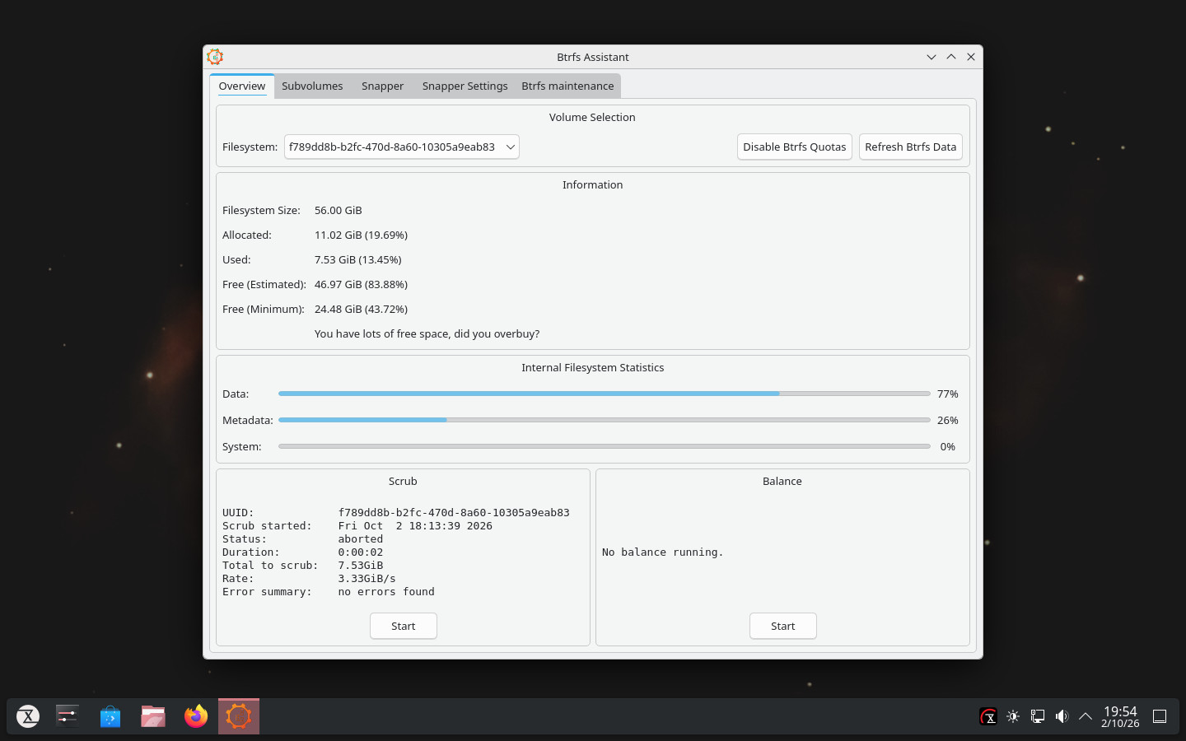Click the scrub status value 'aborted'
1186x741 pixels.
(361, 539)
